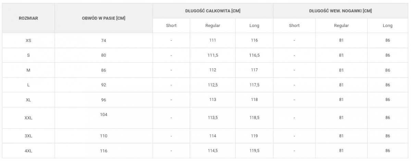
Task: Click the DŁUGOŚĆ WEW. NOGAWKI [CM] header
Action: [x=340, y=11]
